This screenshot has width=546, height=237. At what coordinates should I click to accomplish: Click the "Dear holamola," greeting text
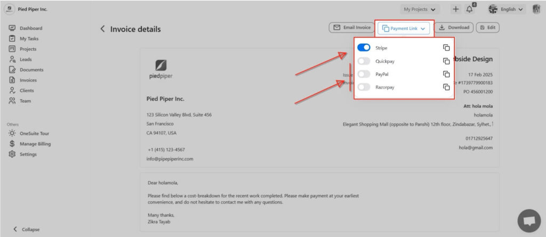[x=163, y=183]
